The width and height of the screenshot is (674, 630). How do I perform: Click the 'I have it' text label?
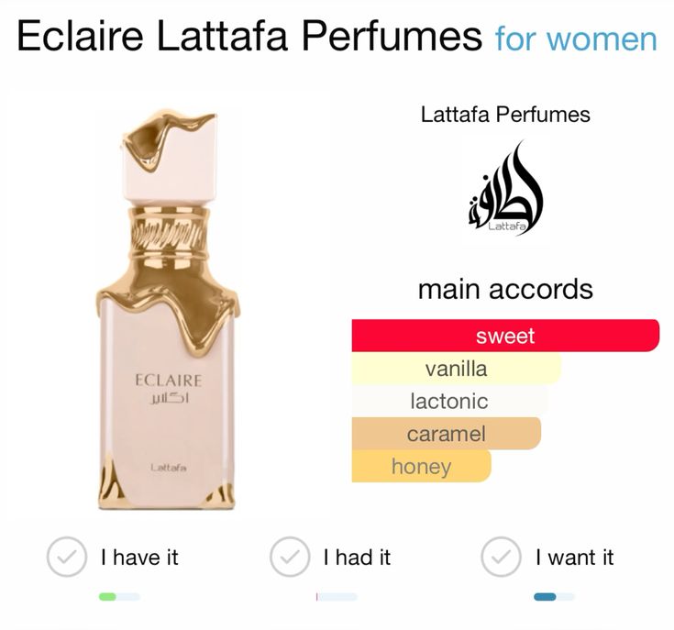tap(139, 558)
